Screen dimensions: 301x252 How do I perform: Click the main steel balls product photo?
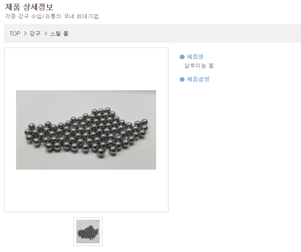[x=86, y=130]
